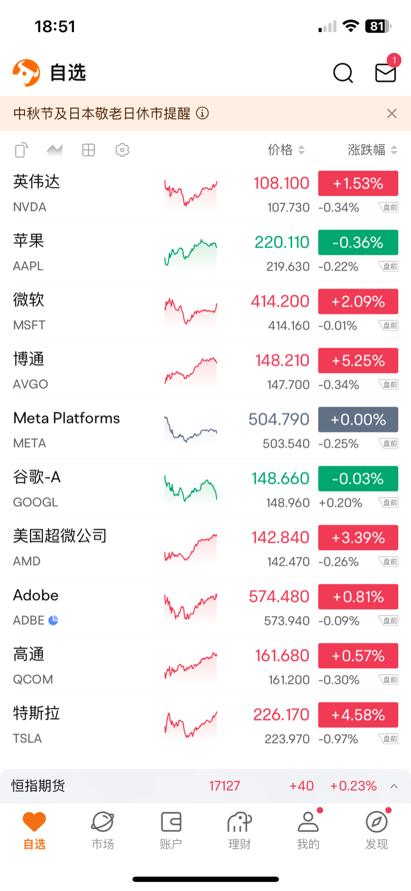
Task: Switch to grid view icon
Action: (x=88, y=150)
